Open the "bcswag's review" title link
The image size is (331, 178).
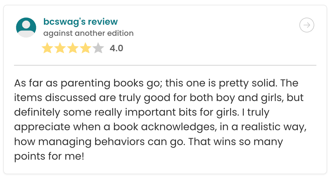click(81, 22)
